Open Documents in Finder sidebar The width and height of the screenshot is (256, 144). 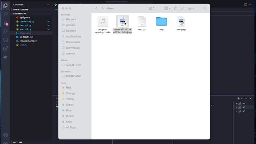pyautogui.click(x=73, y=42)
